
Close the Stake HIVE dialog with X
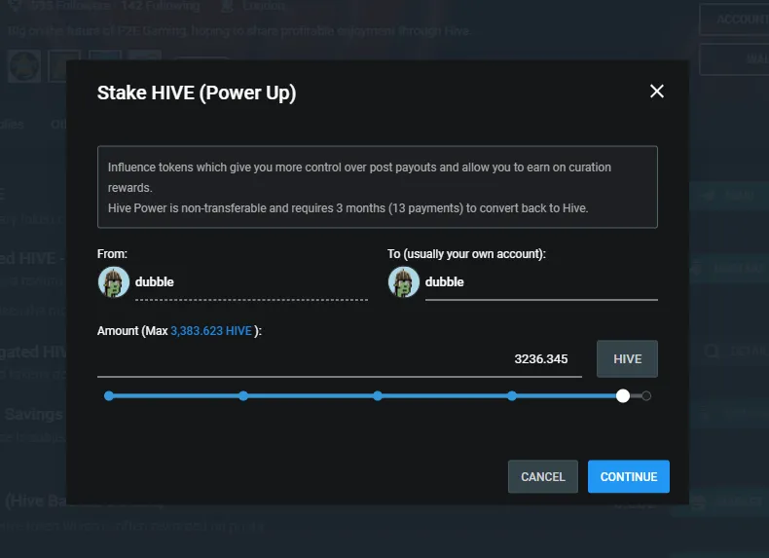click(x=657, y=92)
